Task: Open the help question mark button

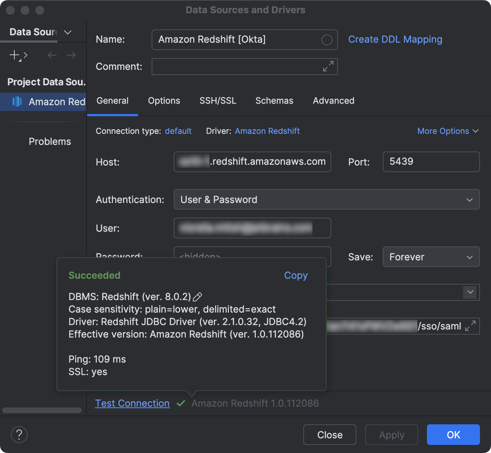Action: pos(19,435)
